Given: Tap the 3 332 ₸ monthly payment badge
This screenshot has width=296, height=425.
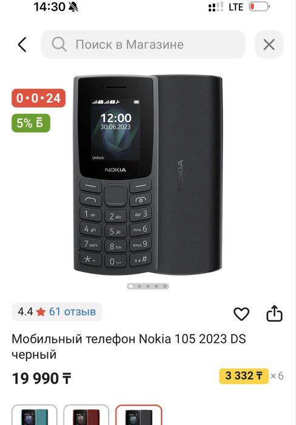Looking at the screenshot, I should [244, 376].
